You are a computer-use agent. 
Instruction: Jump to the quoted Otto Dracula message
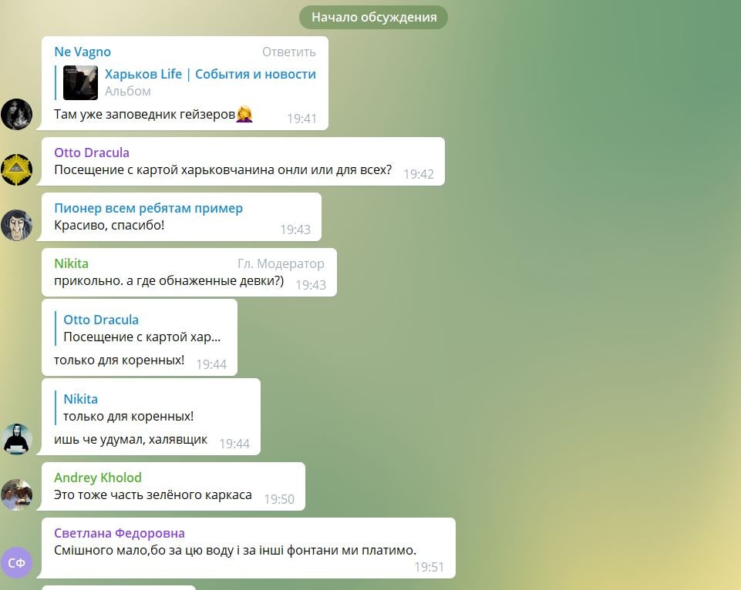tap(141, 328)
